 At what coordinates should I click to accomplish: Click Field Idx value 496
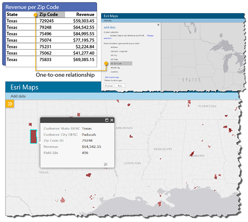tap(85, 153)
